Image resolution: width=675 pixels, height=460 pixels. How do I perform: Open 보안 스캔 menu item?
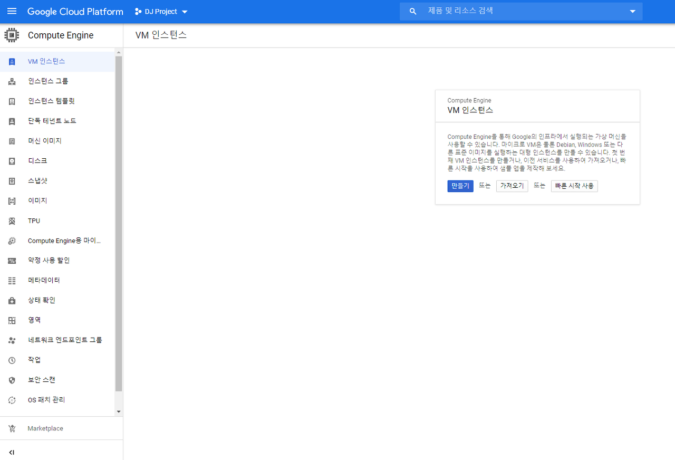(57, 380)
